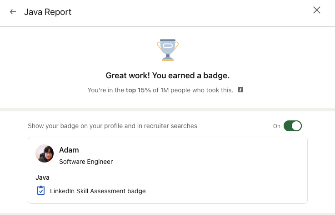This screenshot has width=335, height=215.
Task: Click the Java skill label
Action: pyautogui.click(x=42, y=177)
